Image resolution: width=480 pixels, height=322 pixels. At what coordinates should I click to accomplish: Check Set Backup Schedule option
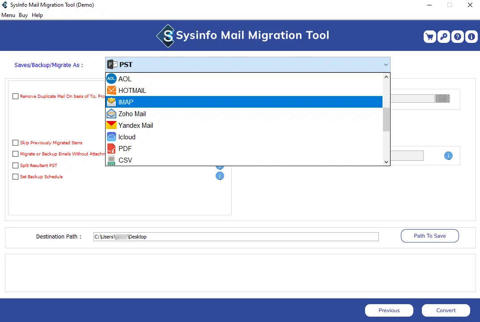click(15, 176)
